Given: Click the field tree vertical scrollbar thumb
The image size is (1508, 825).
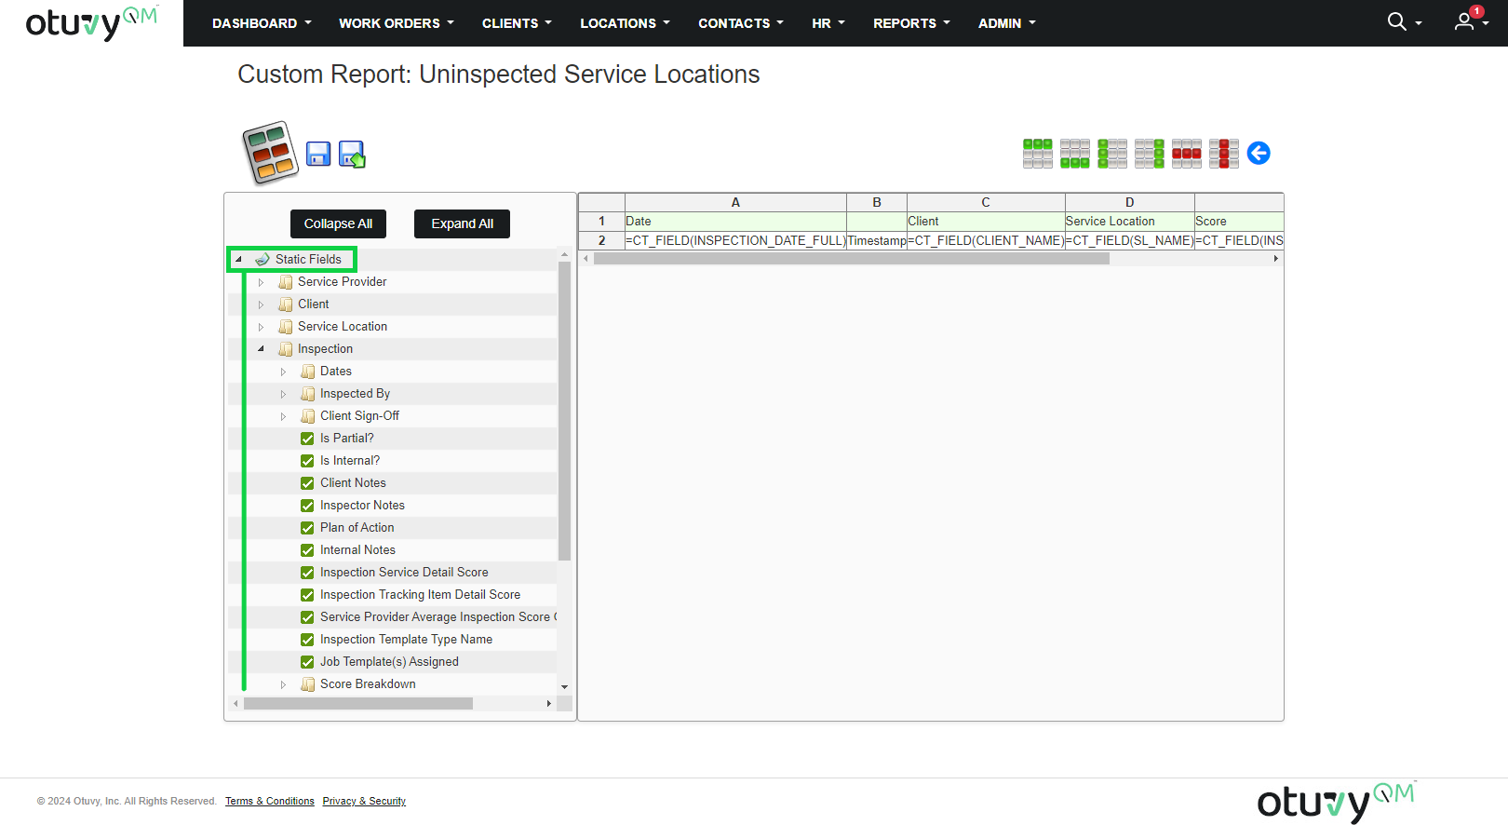Looking at the screenshot, I should (x=564, y=411).
